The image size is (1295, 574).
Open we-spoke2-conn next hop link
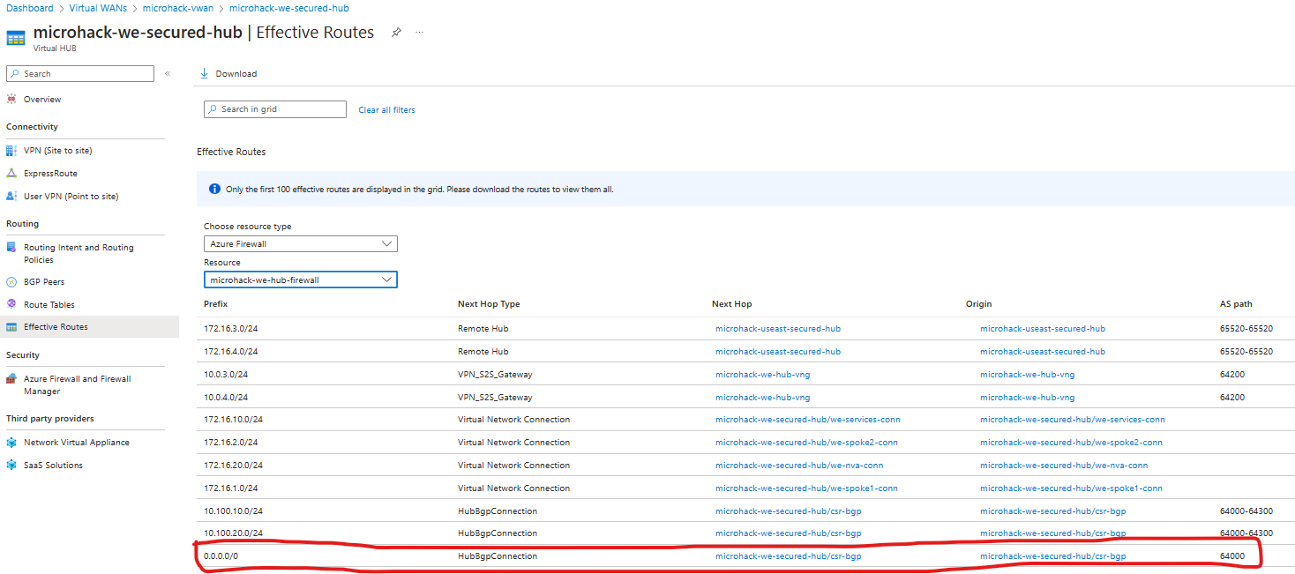point(806,443)
